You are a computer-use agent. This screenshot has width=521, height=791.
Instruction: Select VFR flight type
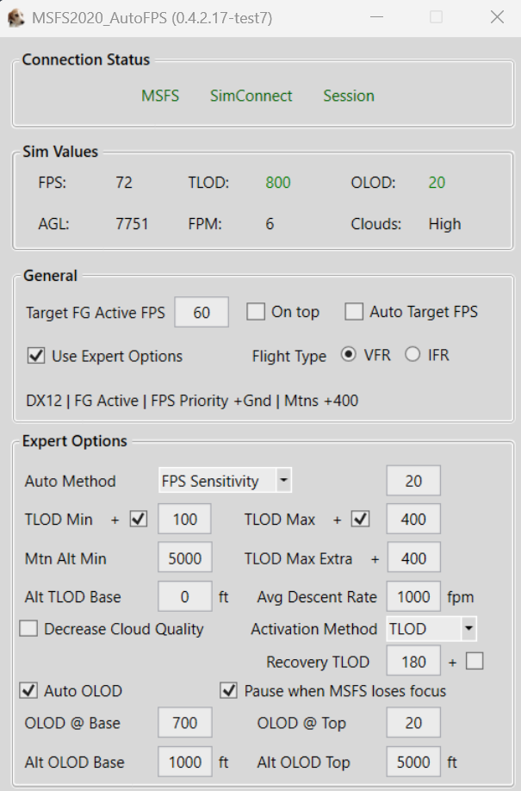coord(348,354)
